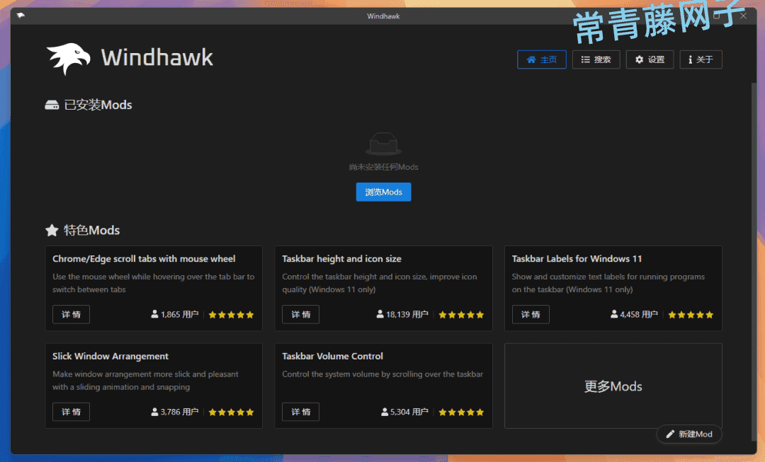The width and height of the screenshot is (765, 462).
Task: Click the drive icon beside 已安装Mods
Action: 52,105
